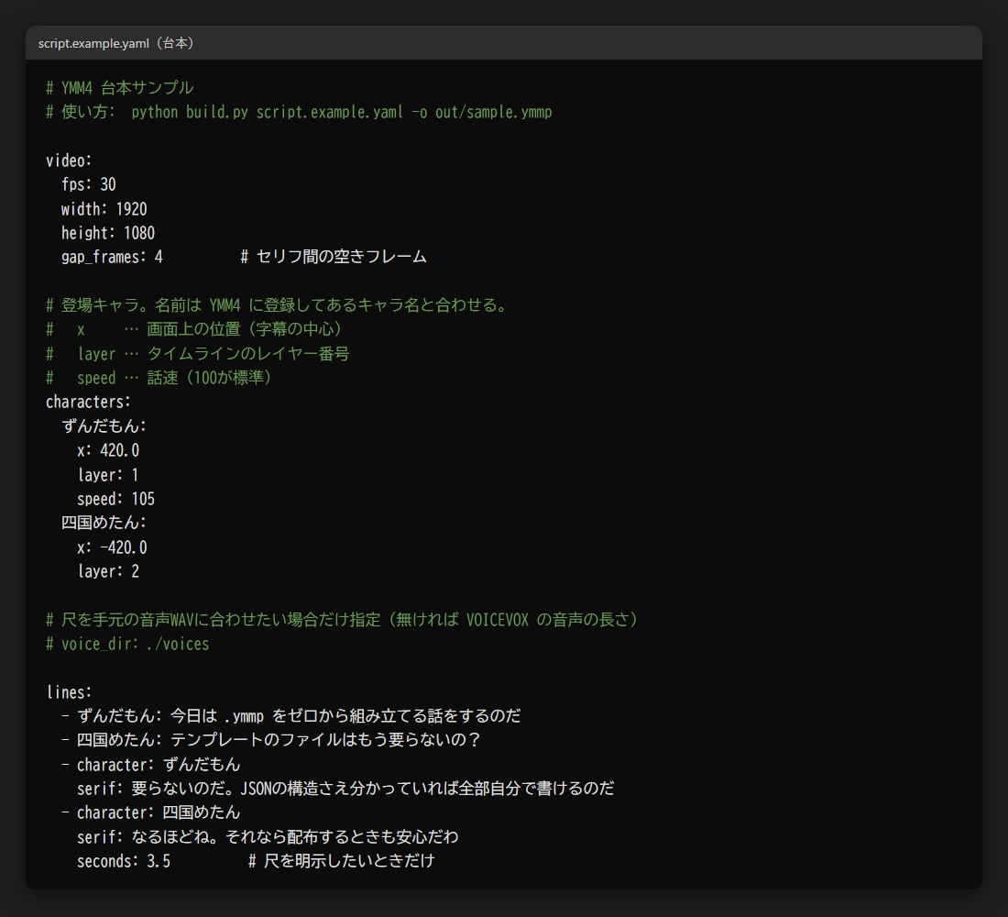This screenshot has width=1008, height=917.
Task: Click the line '- character: ずんだもん'
Action: (150, 765)
